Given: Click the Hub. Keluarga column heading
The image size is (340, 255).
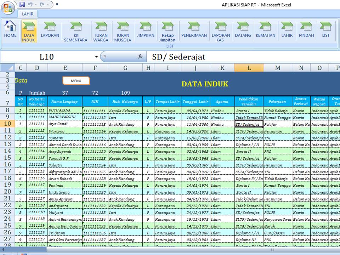Looking at the screenshot, I should point(125,101).
